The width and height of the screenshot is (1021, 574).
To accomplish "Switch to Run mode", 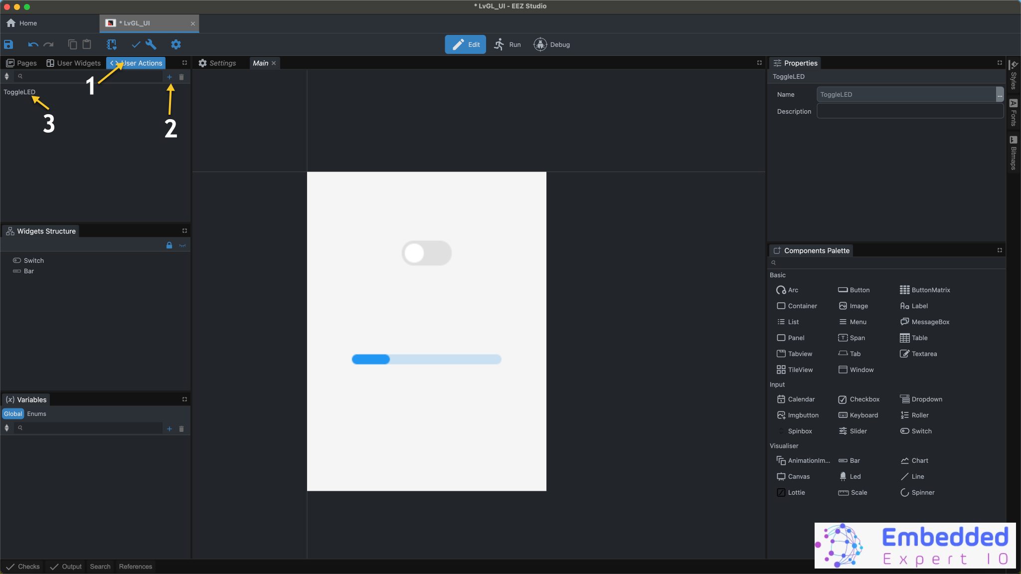I will click(x=508, y=44).
